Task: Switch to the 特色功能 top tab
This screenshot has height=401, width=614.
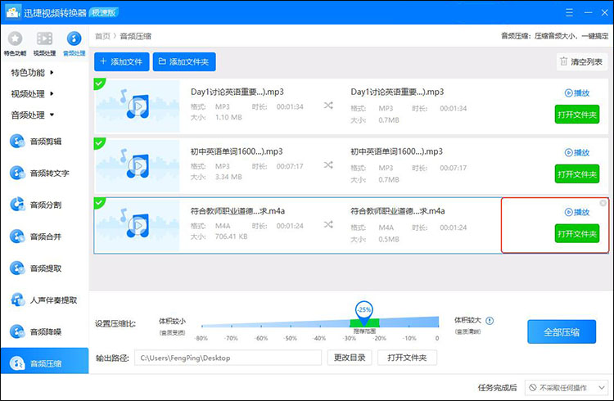Action: pyautogui.click(x=15, y=43)
